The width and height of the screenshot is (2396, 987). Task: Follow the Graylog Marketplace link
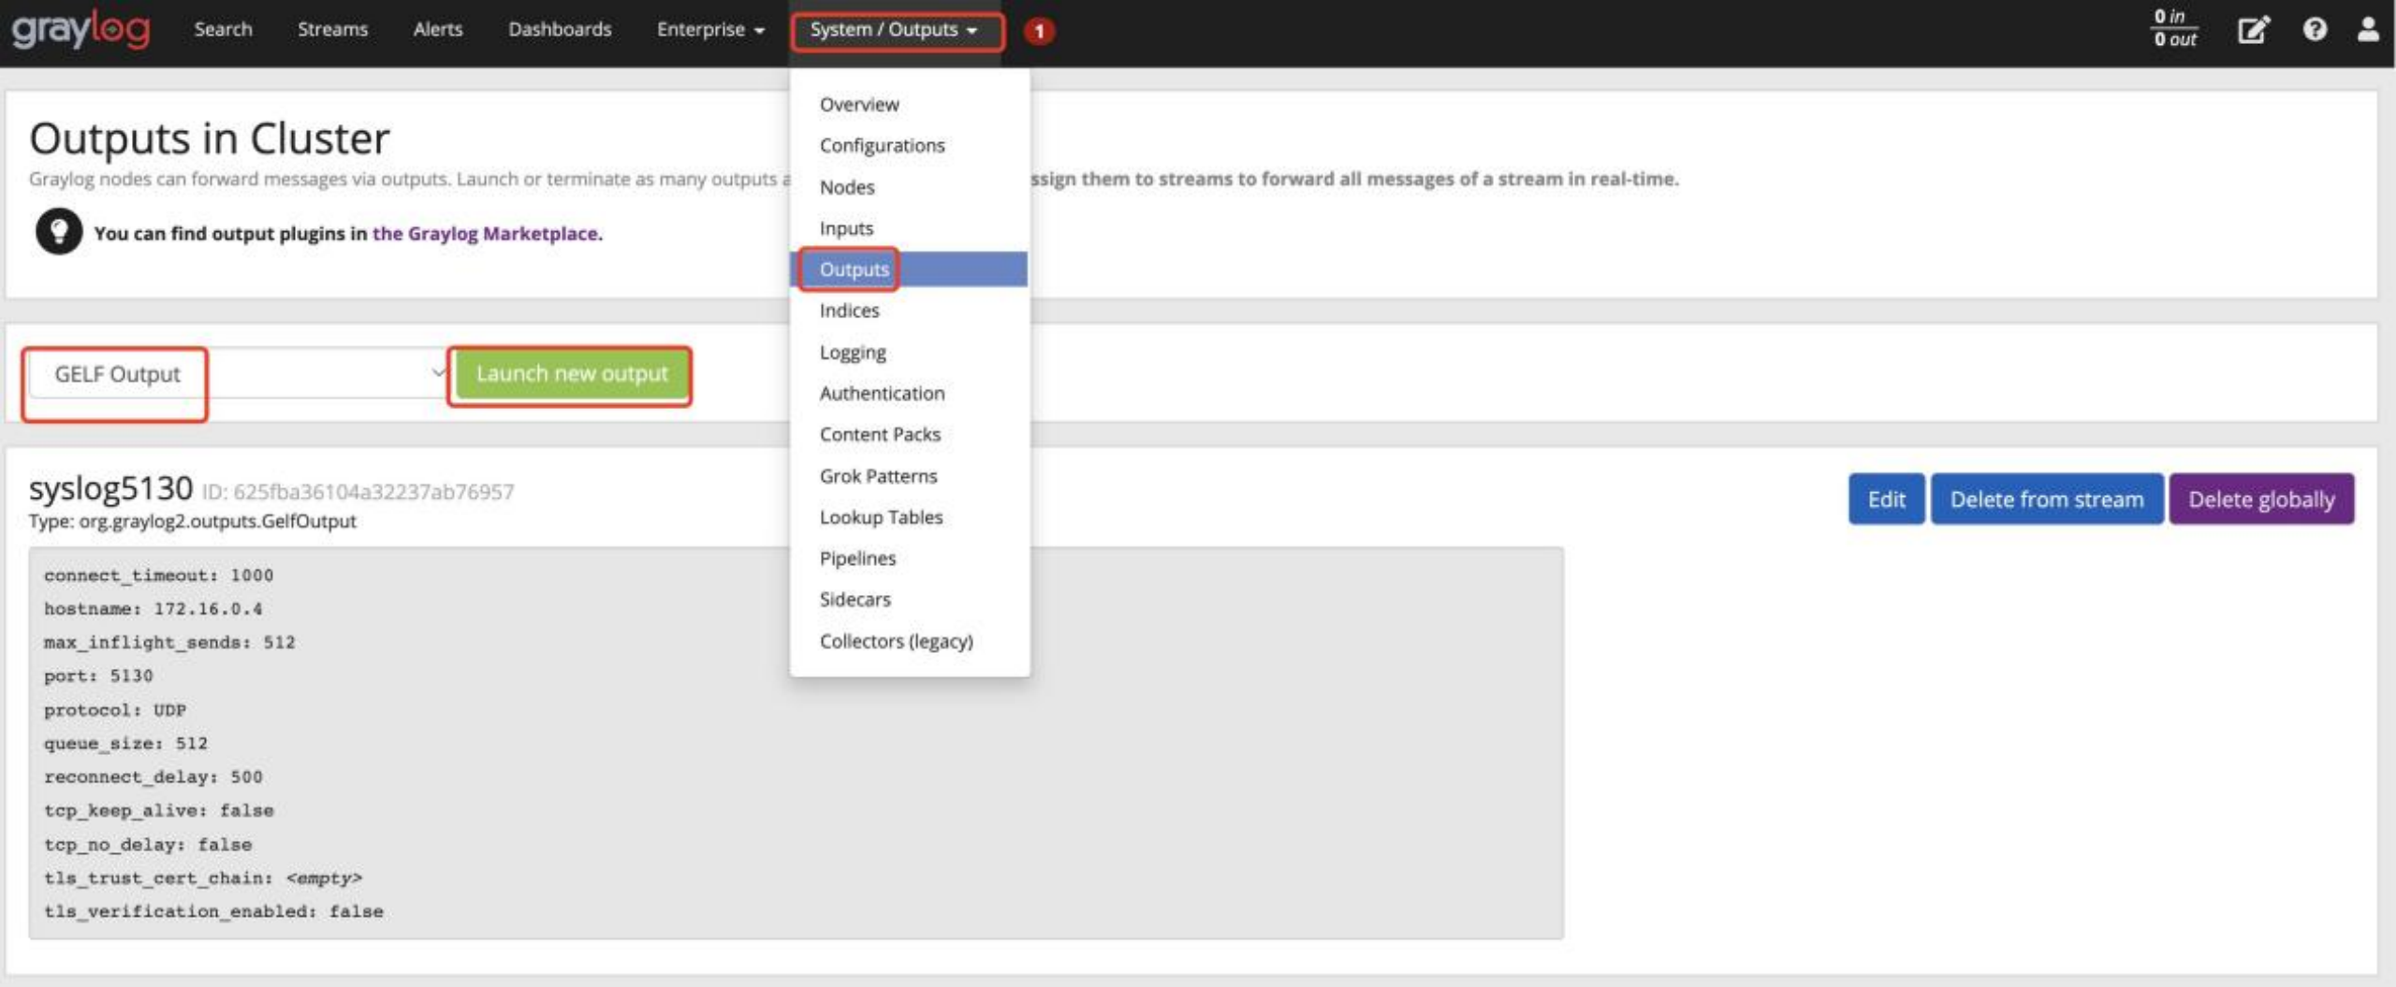488,233
